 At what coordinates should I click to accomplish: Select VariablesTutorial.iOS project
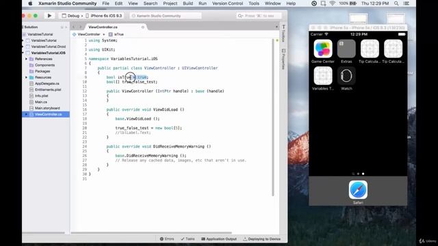48,53
